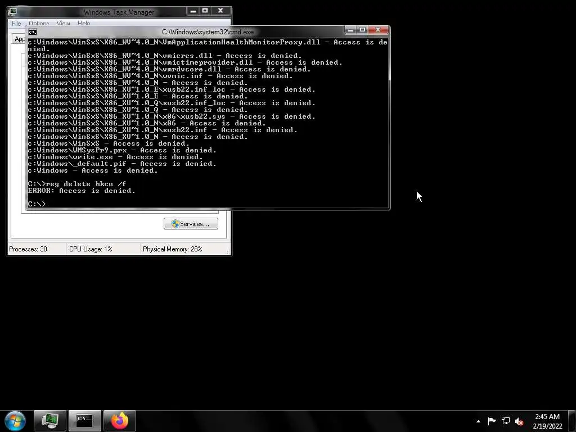The image size is (576, 432).
Task: Open the Windows Start orb
Action: click(15, 421)
